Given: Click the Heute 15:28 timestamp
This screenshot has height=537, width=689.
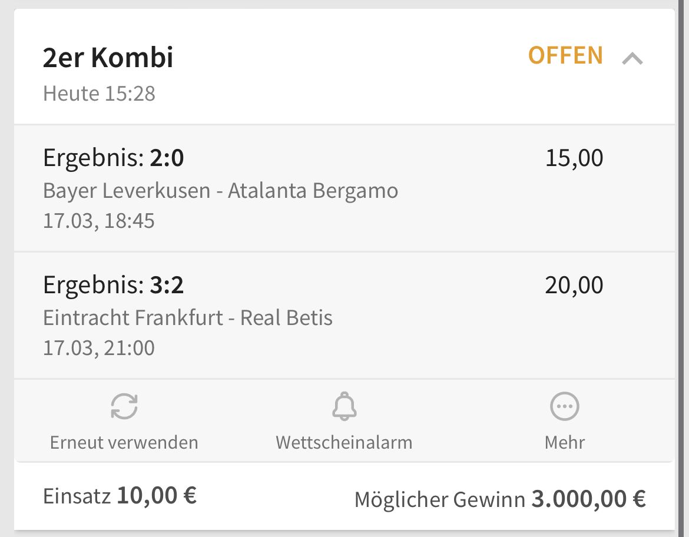Looking at the screenshot, I should 99,94.
